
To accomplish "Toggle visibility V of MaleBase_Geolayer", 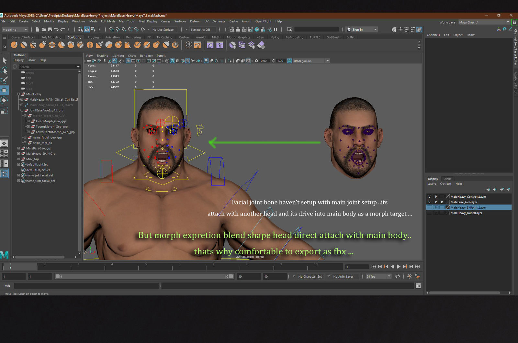I will click(429, 202).
